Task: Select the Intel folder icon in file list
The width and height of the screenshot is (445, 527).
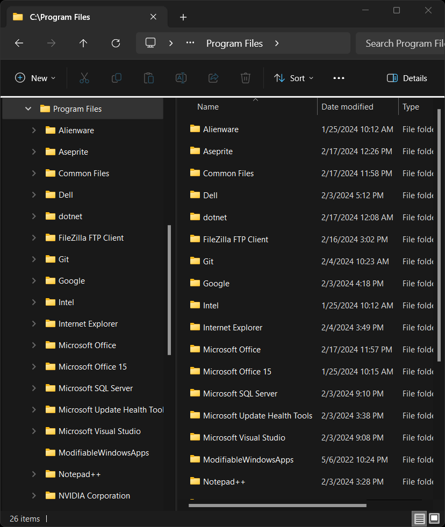Action: (x=195, y=305)
